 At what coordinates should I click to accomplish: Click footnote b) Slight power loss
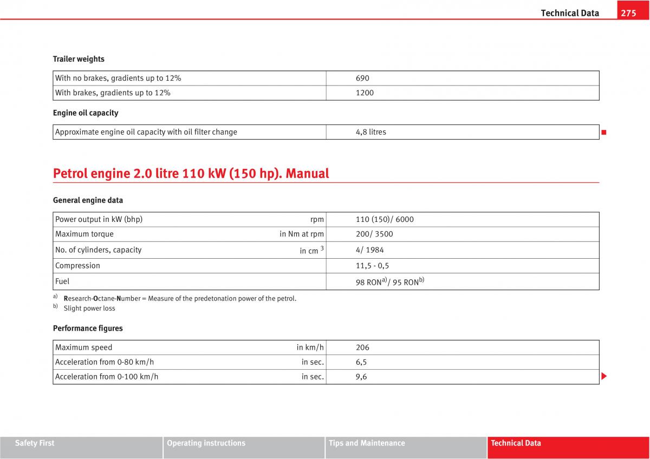pos(89,309)
